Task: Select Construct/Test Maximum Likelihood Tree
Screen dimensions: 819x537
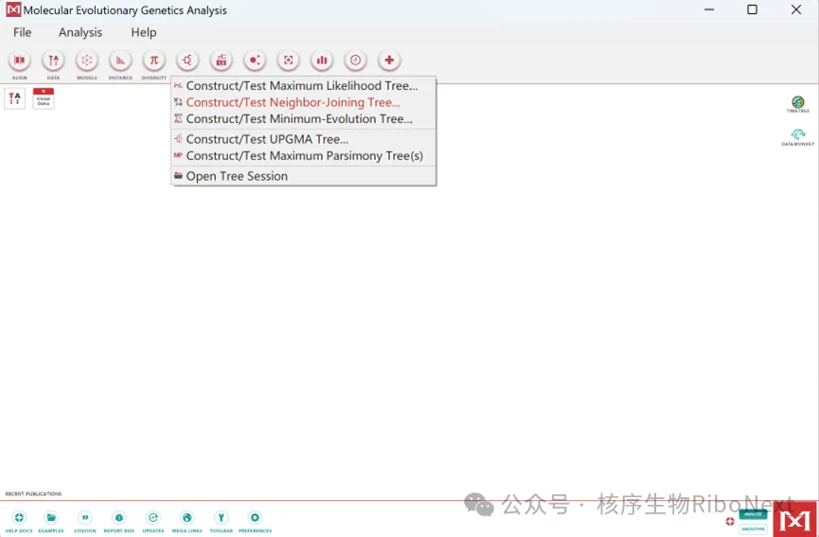Action: [304, 85]
